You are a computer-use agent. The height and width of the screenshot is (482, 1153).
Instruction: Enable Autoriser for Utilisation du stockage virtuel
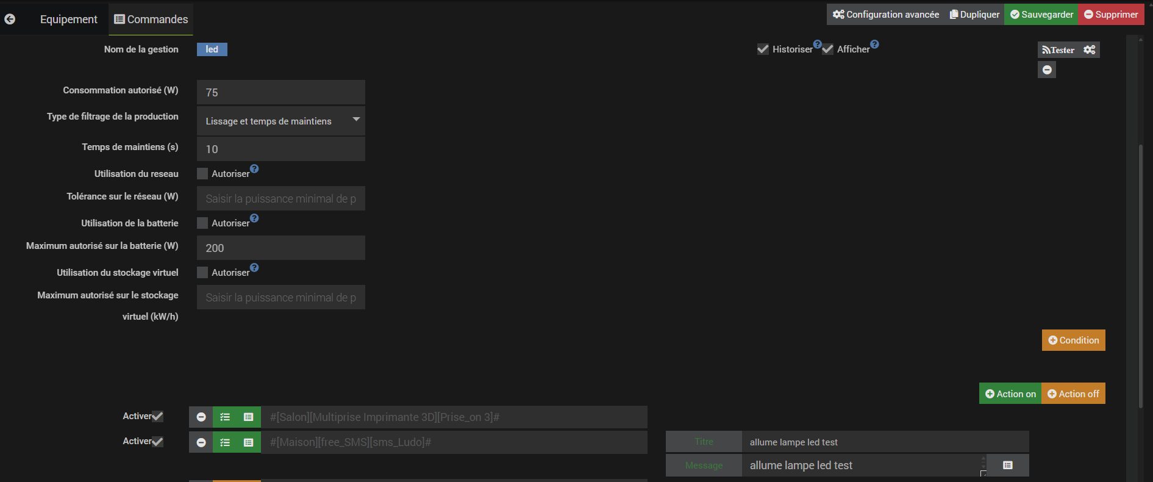[x=202, y=273]
